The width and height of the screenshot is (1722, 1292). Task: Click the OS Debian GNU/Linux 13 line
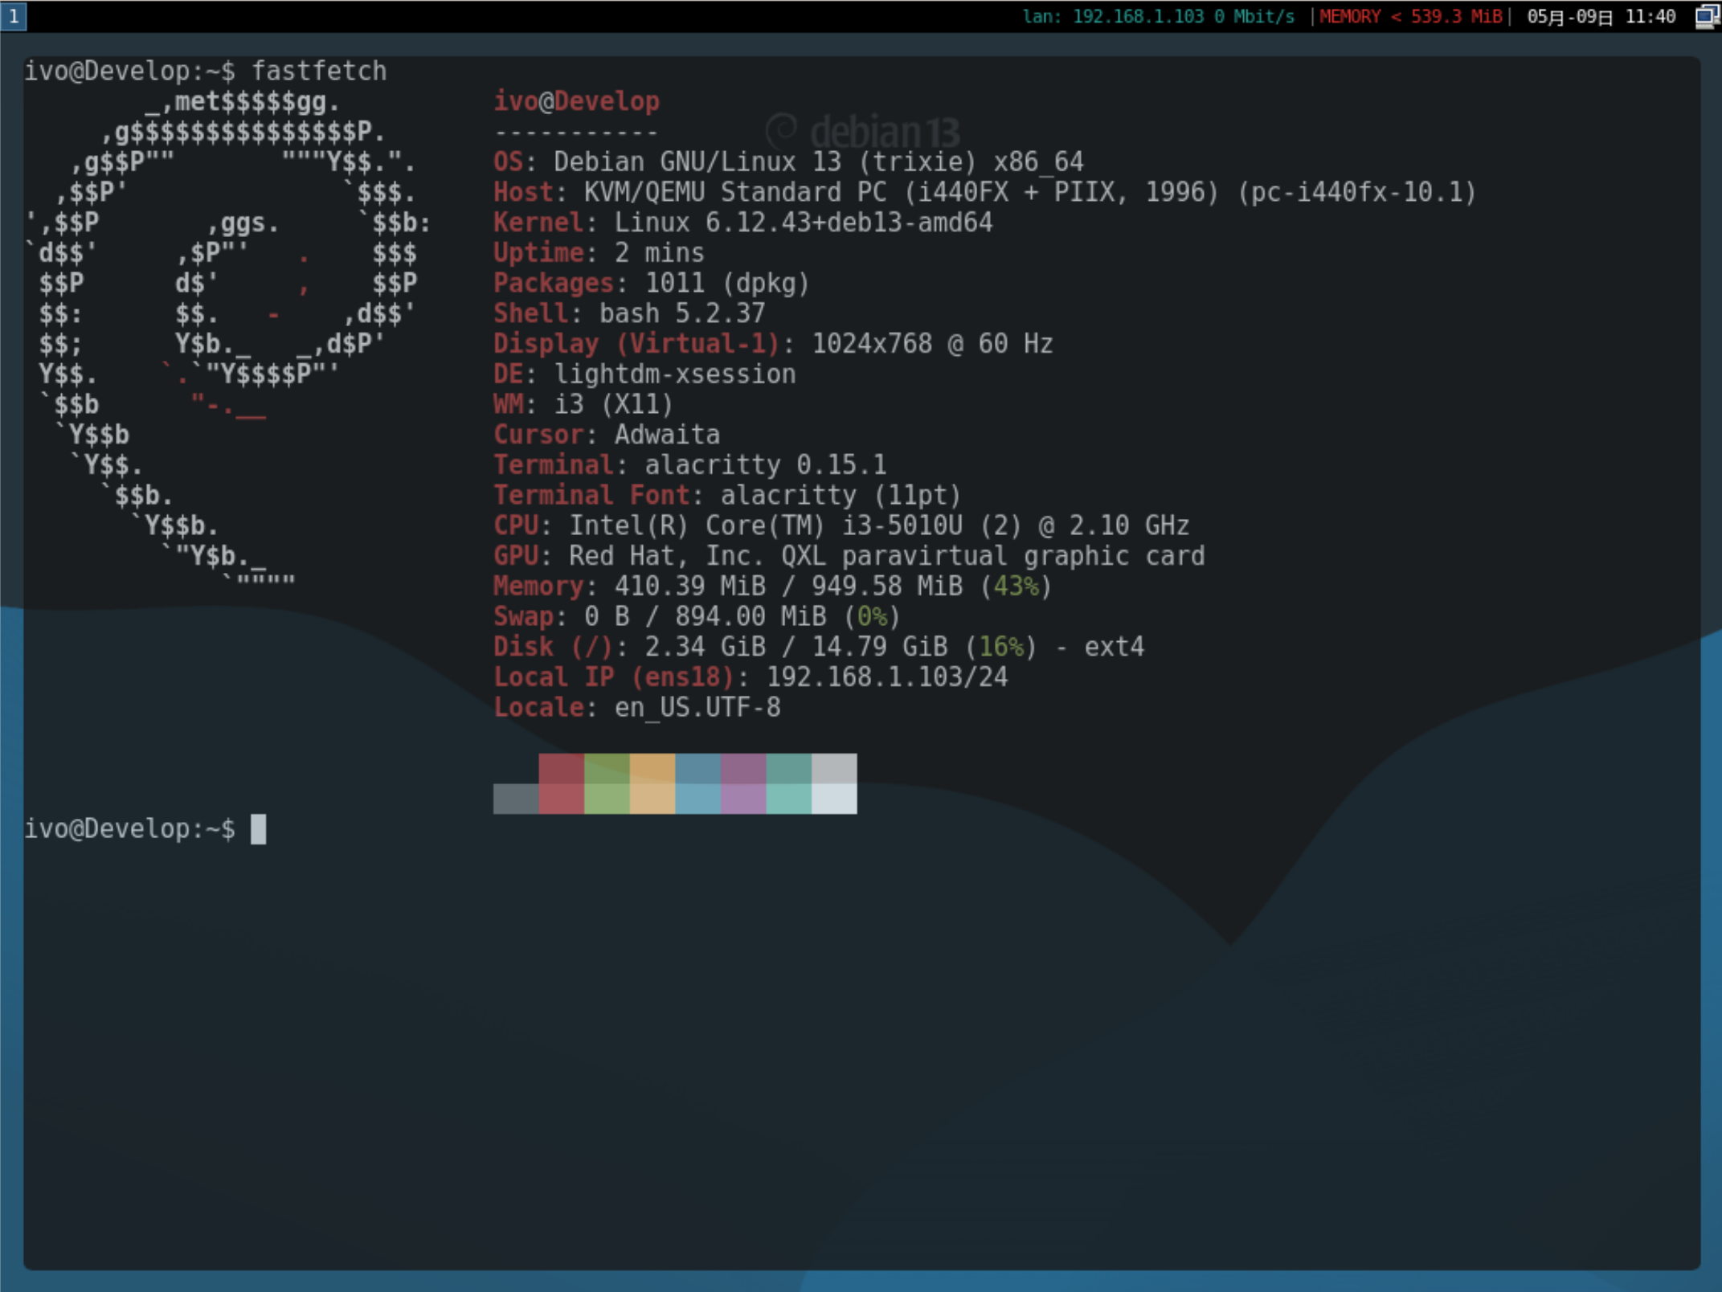coord(788,162)
